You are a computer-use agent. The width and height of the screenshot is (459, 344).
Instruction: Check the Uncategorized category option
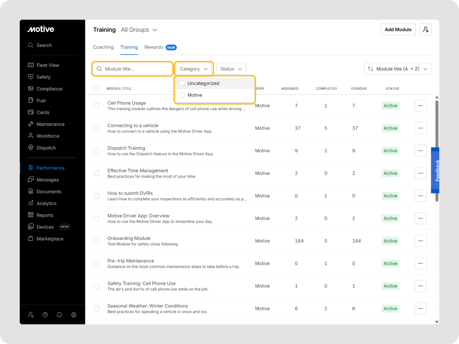point(182,83)
